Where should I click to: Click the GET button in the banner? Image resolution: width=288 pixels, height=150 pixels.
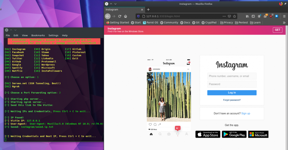(x=278, y=30)
